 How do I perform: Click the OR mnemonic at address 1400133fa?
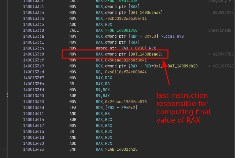(72, 84)
